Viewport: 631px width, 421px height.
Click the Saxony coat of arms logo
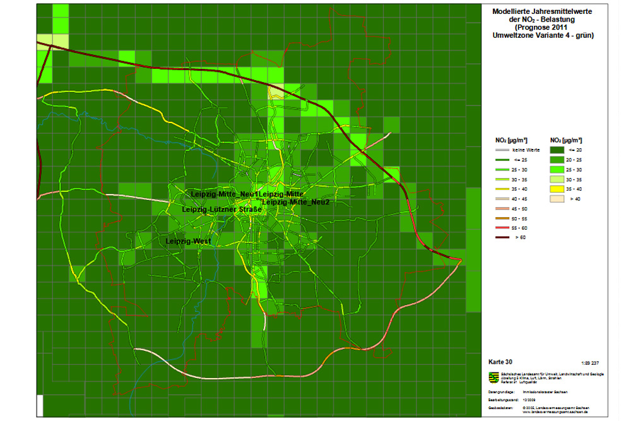click(493, 377)
